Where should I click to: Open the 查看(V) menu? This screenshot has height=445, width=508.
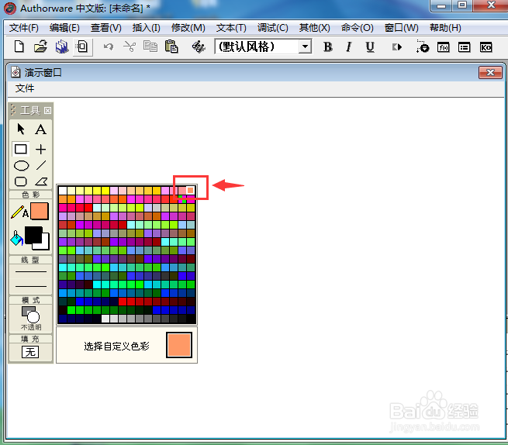pyautogui.click(x=106, y=28)
